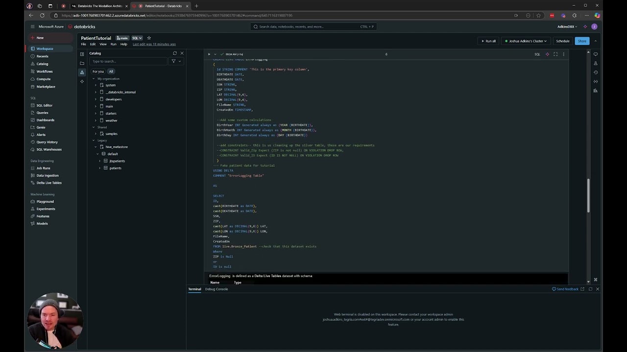This screenshot has width=627, height=352.
Task: Select the Catalog icon in notebook sidebar
Action: (82, 72)
